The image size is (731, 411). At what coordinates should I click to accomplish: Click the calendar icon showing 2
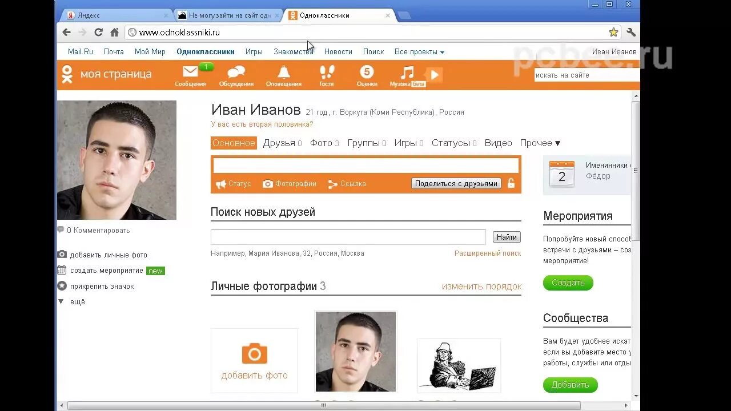pyautogui.click(x=561, y=174)
